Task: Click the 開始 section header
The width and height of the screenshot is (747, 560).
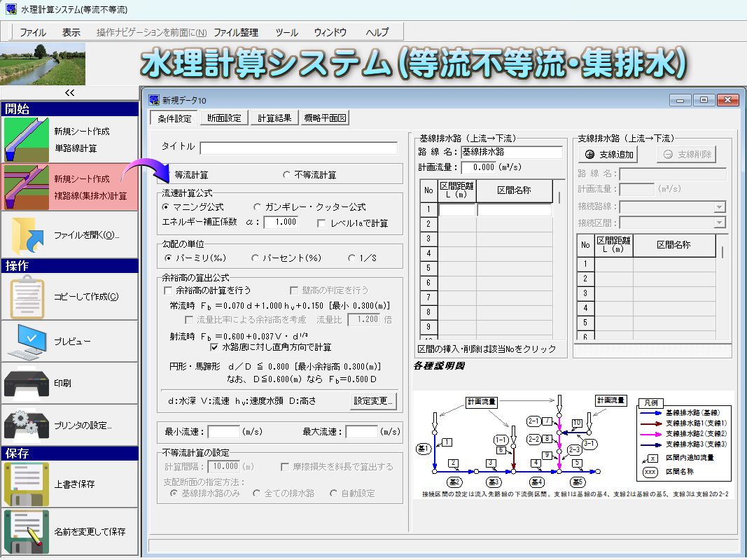Action: point(69,109)
